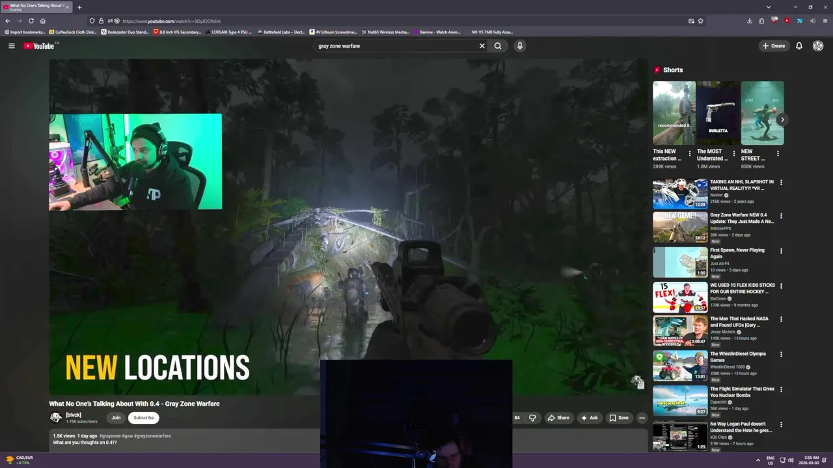Open 'NEW STREET' short thumbnail
This screenshot has height=468, width=833.
point(762,113)
